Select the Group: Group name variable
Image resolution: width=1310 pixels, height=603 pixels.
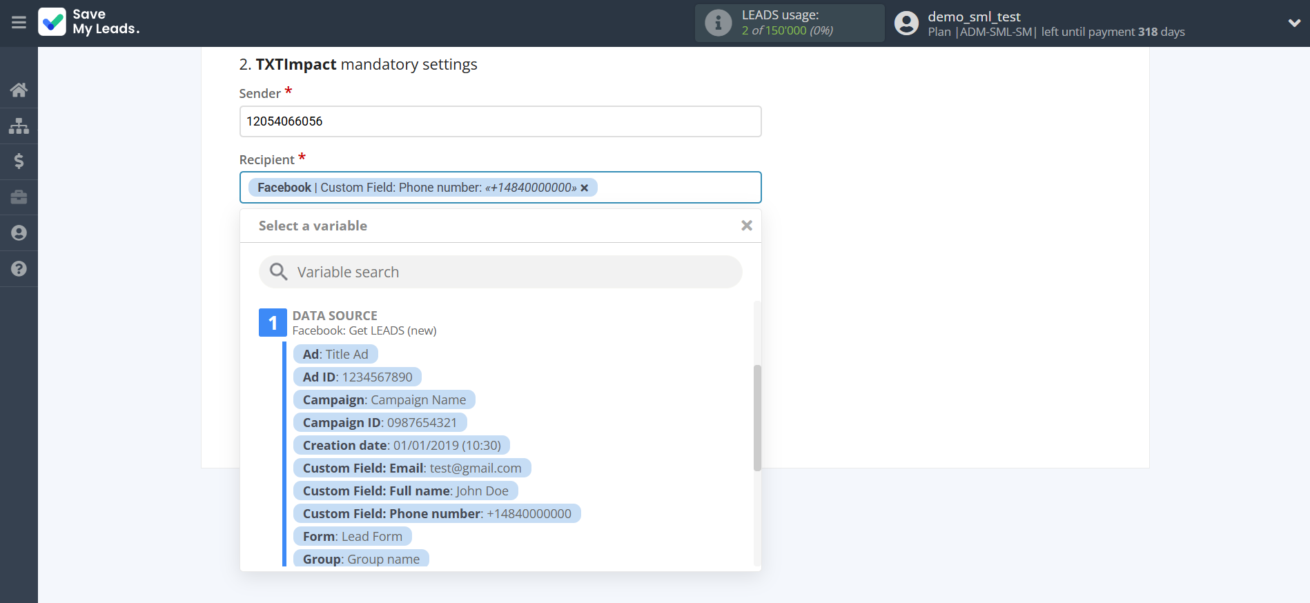coord(361,558)
